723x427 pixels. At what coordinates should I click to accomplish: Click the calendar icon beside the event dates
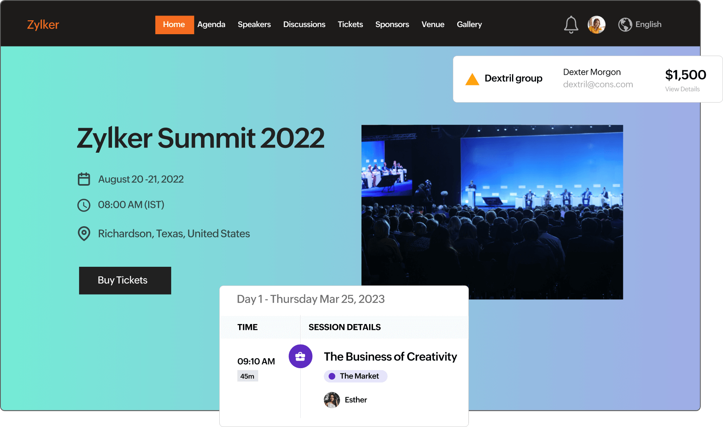coord(84,179)
